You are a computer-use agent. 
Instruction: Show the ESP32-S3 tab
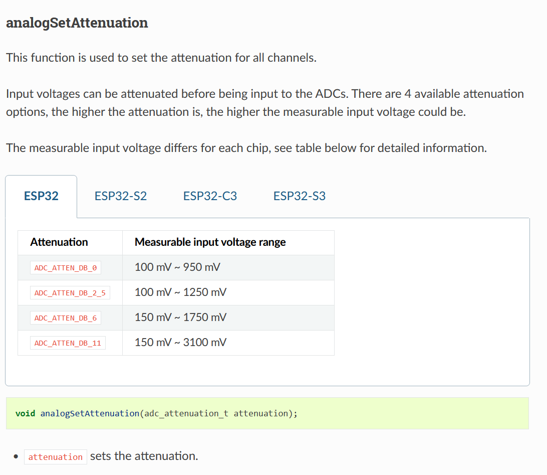point(300,196)
